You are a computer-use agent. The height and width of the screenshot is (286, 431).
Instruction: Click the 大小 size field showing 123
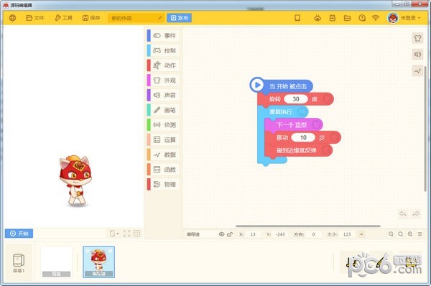coord(347,234)
